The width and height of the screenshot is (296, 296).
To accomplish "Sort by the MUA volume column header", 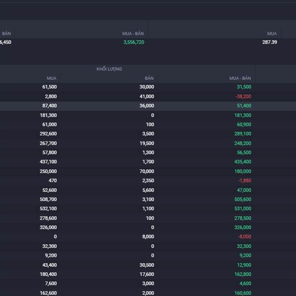I will 51,78.
